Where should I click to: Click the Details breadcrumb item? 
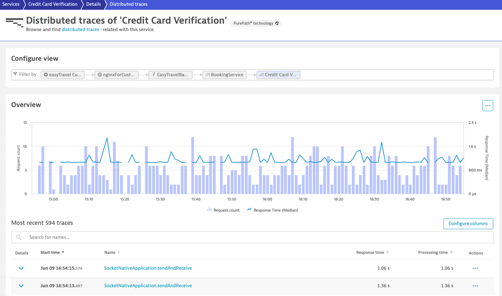point(93,4)
